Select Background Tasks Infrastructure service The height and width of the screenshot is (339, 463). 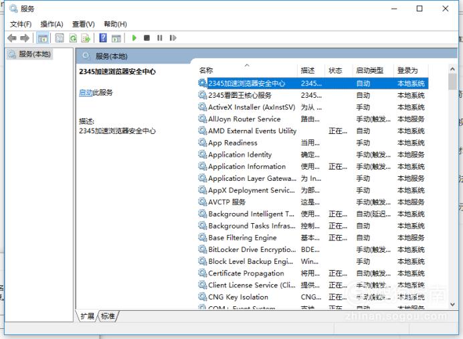click(x=312, y=226)
